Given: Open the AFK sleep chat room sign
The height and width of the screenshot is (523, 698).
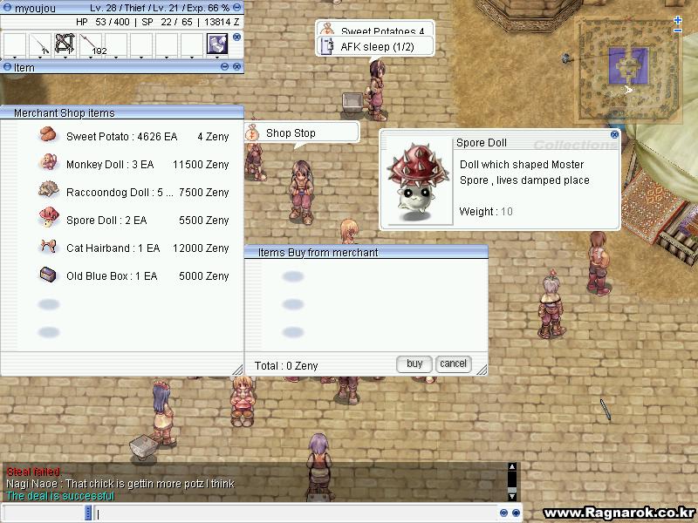Looking at the screenshot, I should tap(376, 46).
